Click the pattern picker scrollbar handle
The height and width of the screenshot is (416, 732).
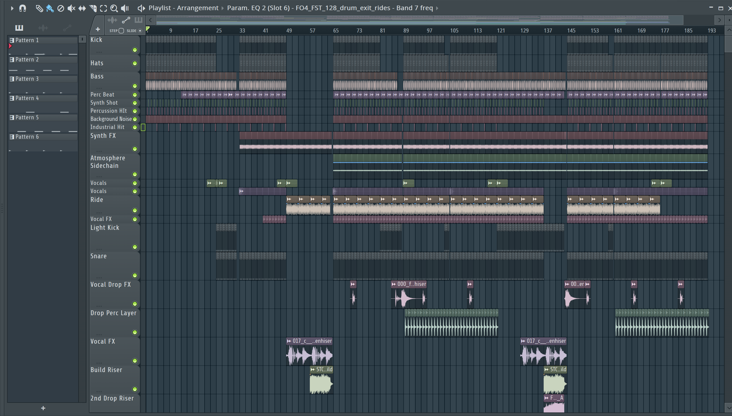82,39
